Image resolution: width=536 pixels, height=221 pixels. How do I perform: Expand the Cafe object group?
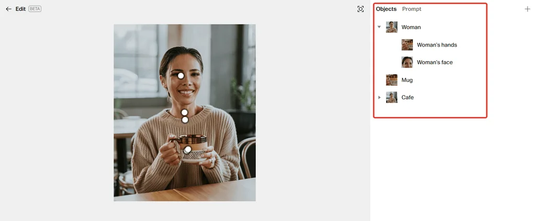(379, 97)
